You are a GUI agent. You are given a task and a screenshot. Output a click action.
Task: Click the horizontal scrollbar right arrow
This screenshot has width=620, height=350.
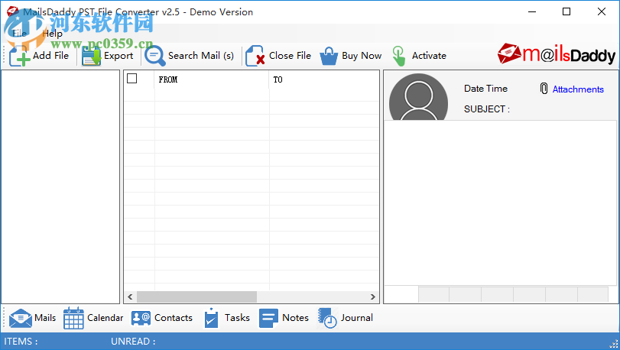(373, 297)
